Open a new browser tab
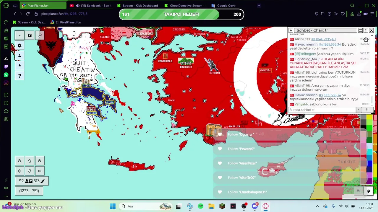Screen dimensions: 378x212 [259, 6]
